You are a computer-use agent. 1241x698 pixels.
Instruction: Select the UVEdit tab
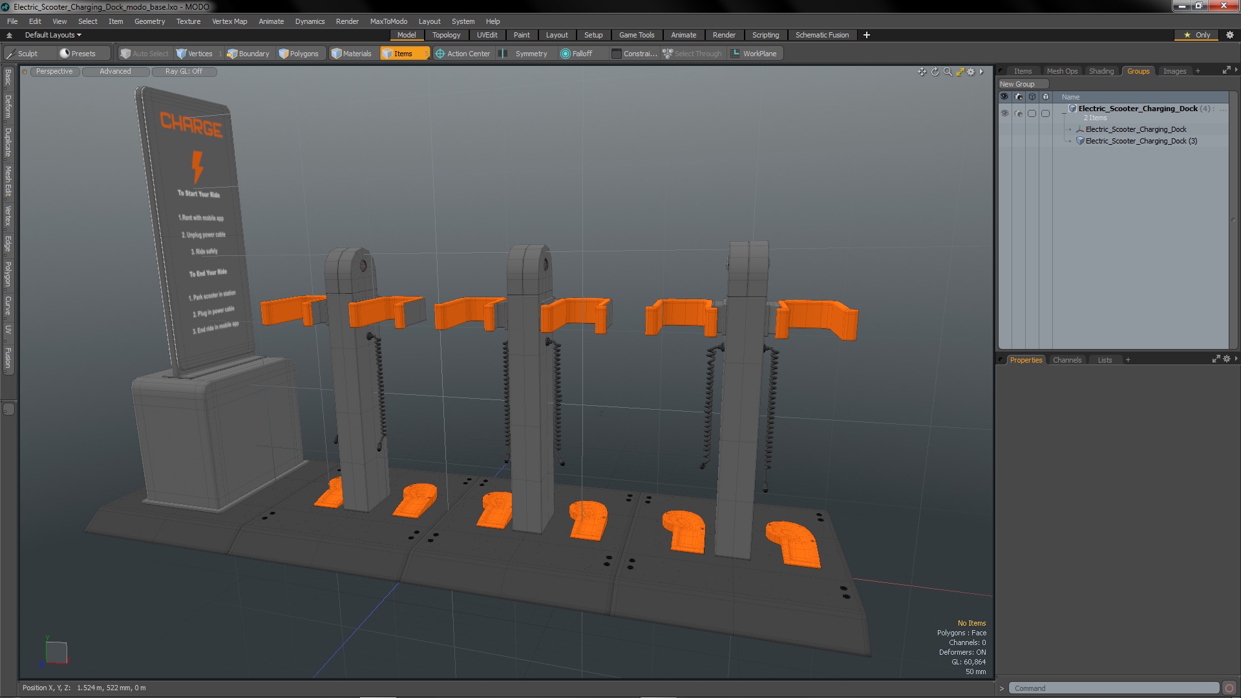(x=487, y=35)
